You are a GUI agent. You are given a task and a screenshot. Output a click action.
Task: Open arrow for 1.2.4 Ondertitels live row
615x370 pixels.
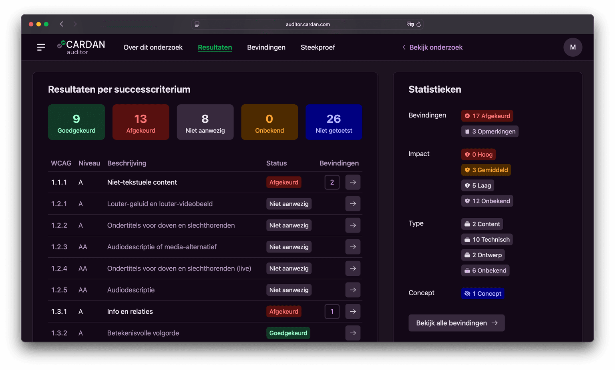(x=353, y=269)
